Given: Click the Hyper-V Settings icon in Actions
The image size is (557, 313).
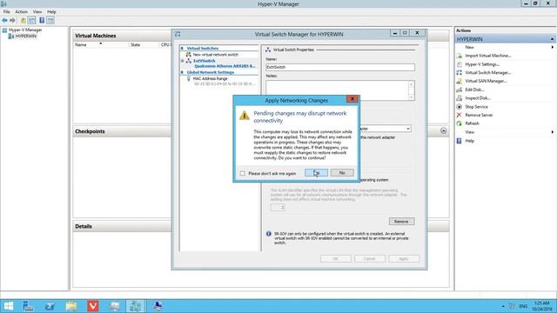Looking at the screenshot, I should [x=459, y=64].
